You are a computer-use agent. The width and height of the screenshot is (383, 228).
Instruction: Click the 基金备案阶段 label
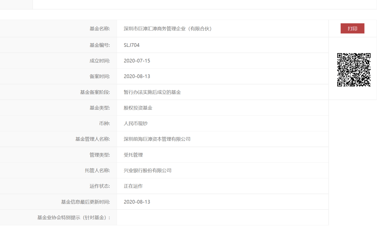95,92
